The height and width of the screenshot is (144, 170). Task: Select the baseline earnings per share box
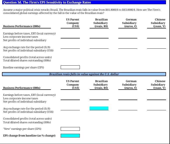70,67
